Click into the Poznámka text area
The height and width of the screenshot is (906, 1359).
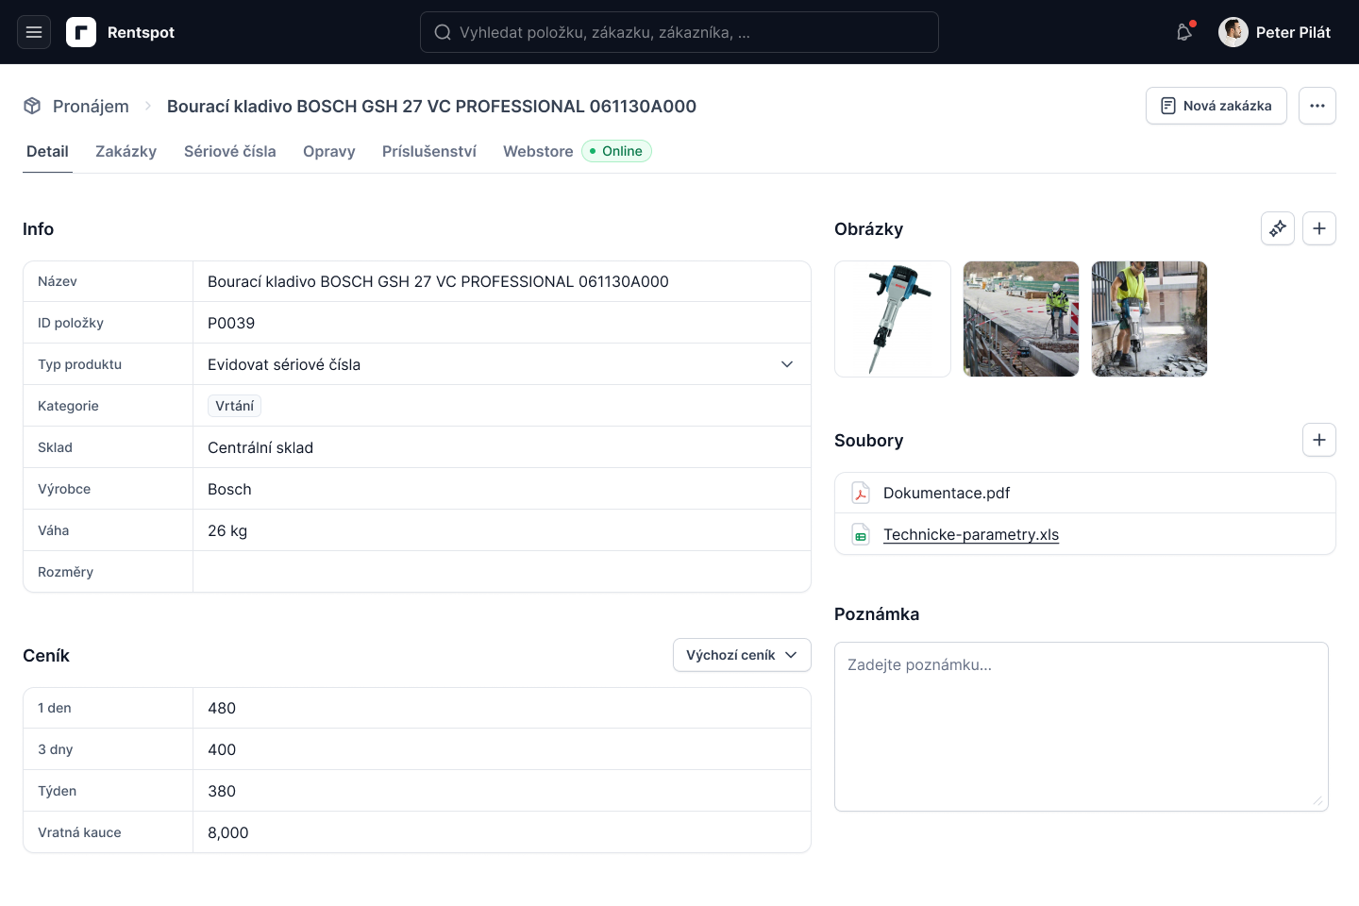(x=1081, y=727)
